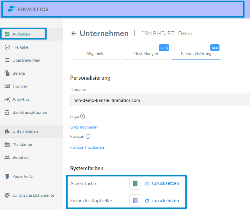Click the Logo hochladen link
This screenshot has width=250, height=210.
[x=84, y=127]
